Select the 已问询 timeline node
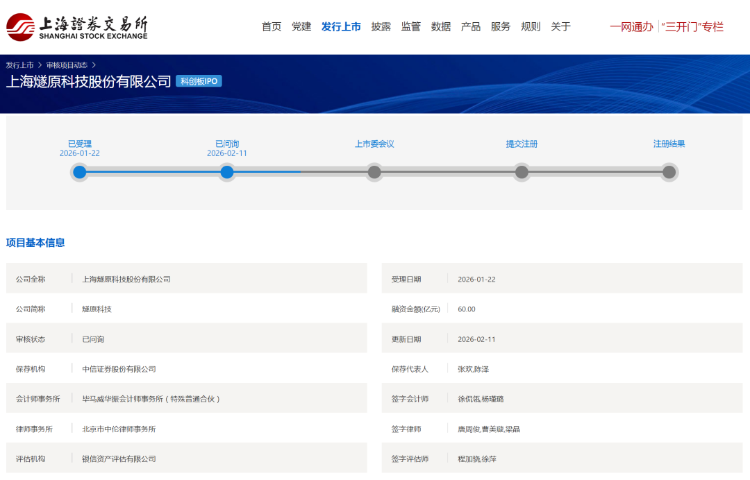The width and height of the screenshot is (750, 480). pyautogui.click(x=227, y=172)
